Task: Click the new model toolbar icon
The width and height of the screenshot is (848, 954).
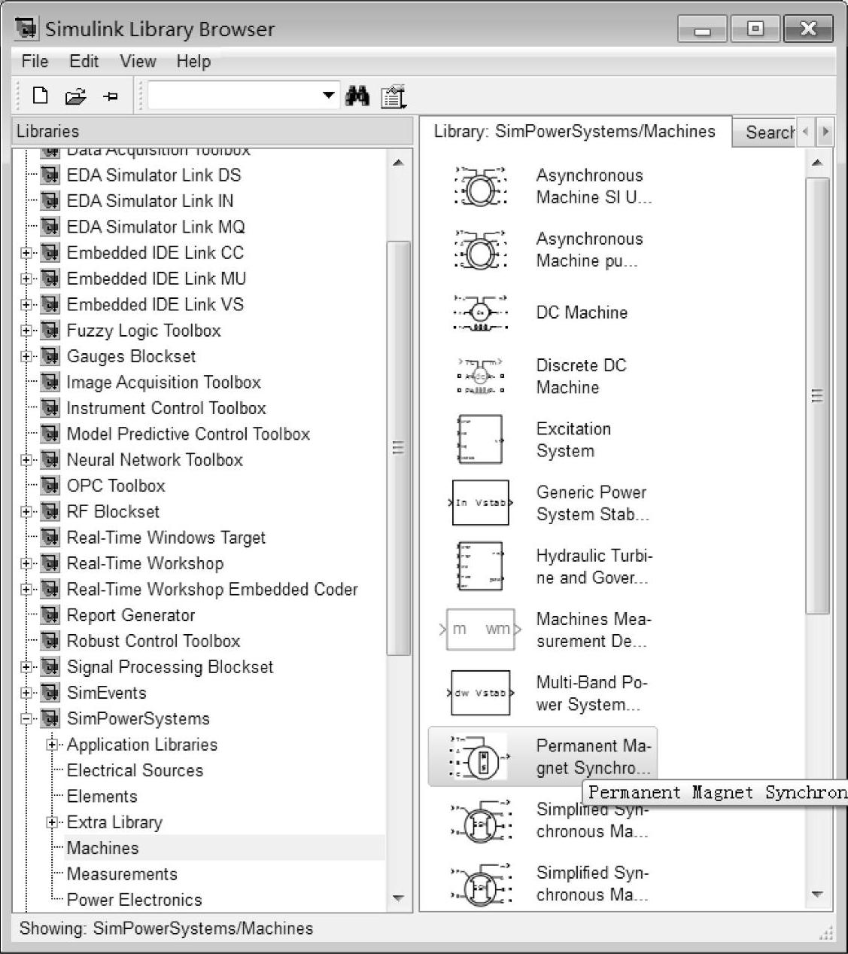Action: point(40,96)
